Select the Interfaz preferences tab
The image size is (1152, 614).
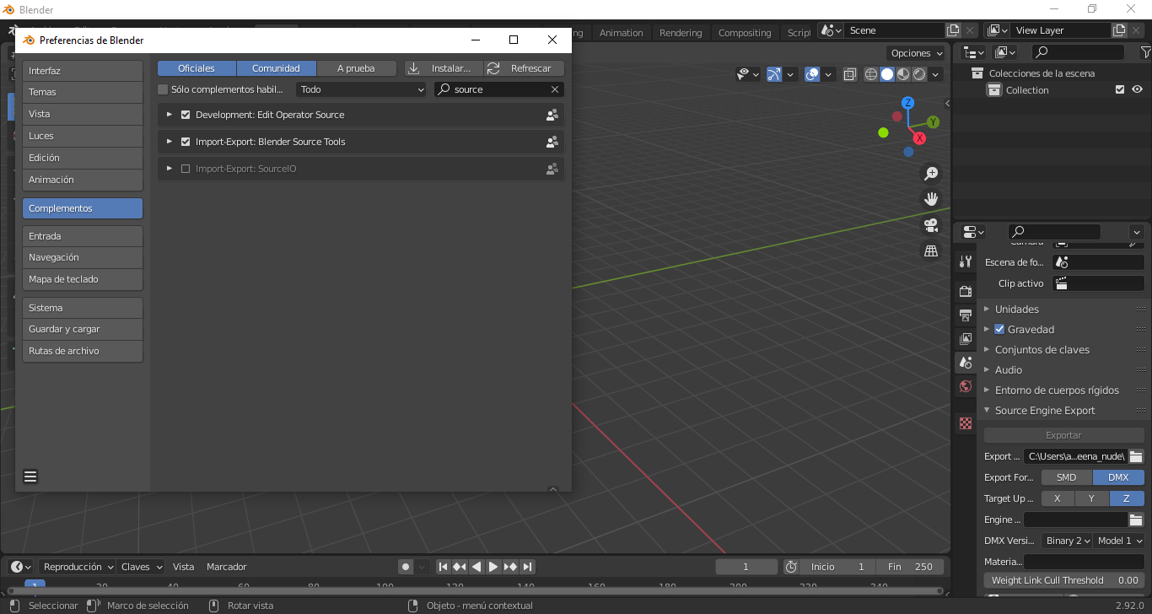pyautogui.click(x=83, y=71)
